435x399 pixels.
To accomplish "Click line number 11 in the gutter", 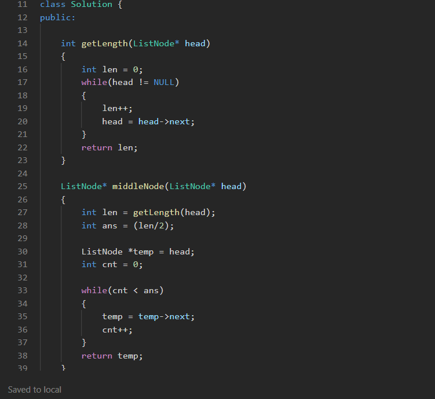I will 23,5.
